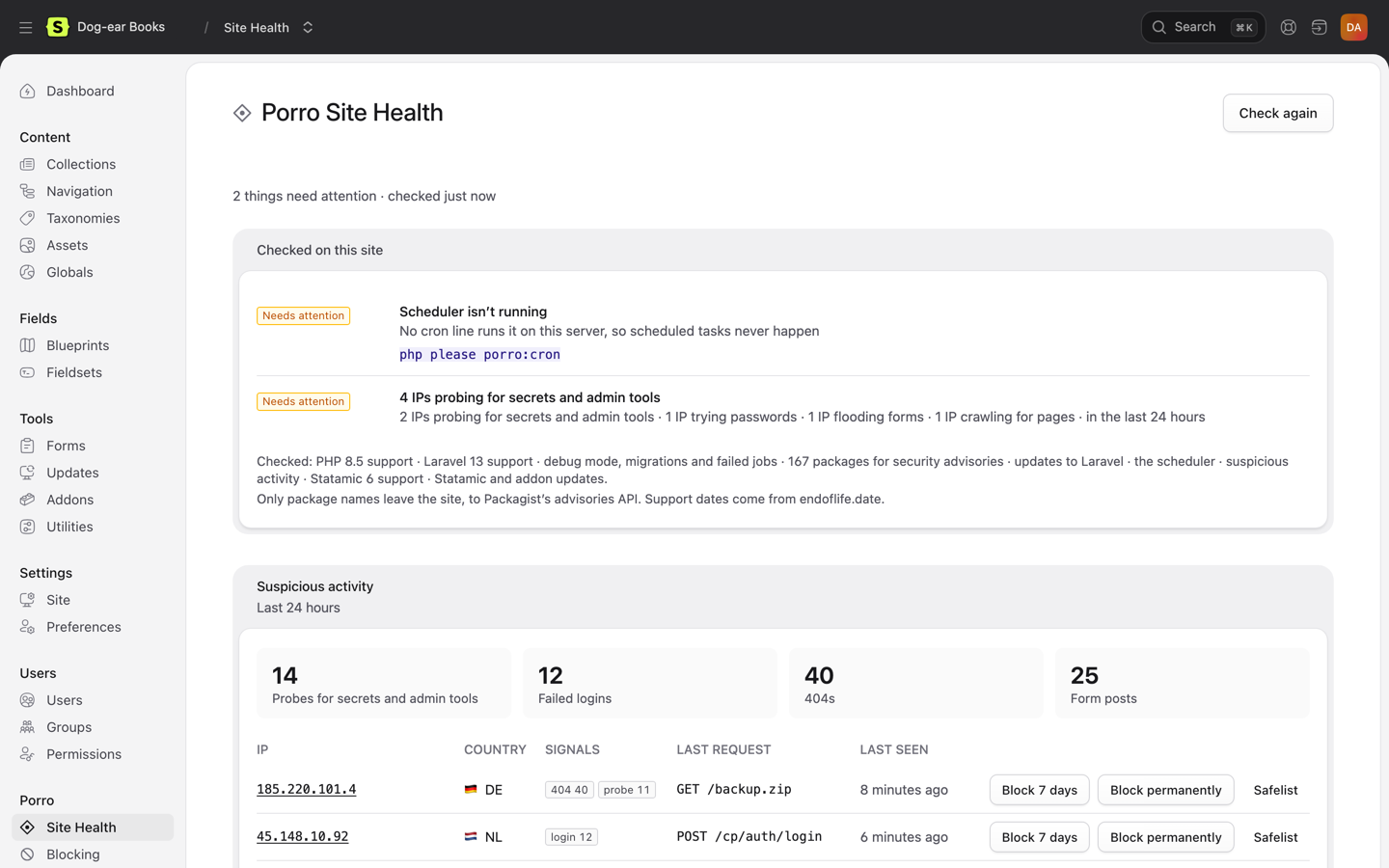Block 45.148.10.92 permanently
Viewport: 1389px width, 868px height.
[x=1165, y=837]
